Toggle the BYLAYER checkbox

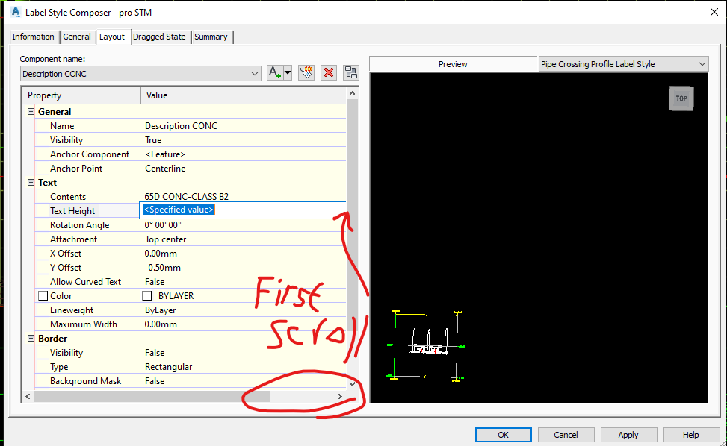pyautogui.click(x=146, y=295)
